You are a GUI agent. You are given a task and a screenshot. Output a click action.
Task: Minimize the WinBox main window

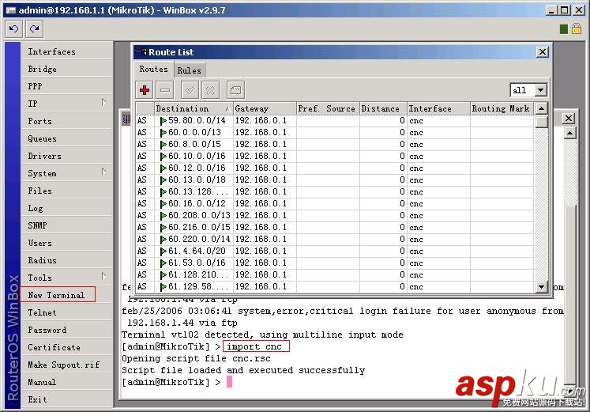pyautogui.click(x=551, y=10)
